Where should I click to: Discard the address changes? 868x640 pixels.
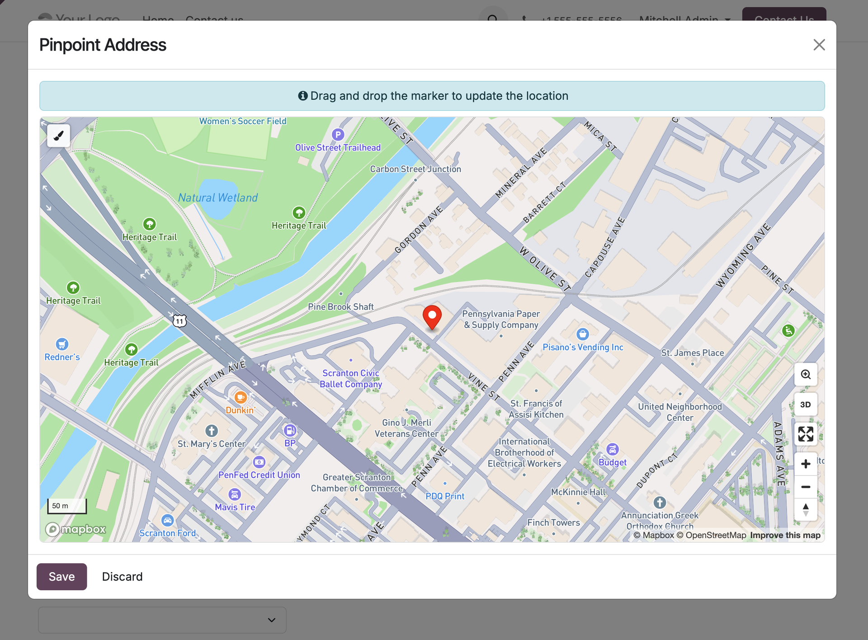click(x=122, y=577)
